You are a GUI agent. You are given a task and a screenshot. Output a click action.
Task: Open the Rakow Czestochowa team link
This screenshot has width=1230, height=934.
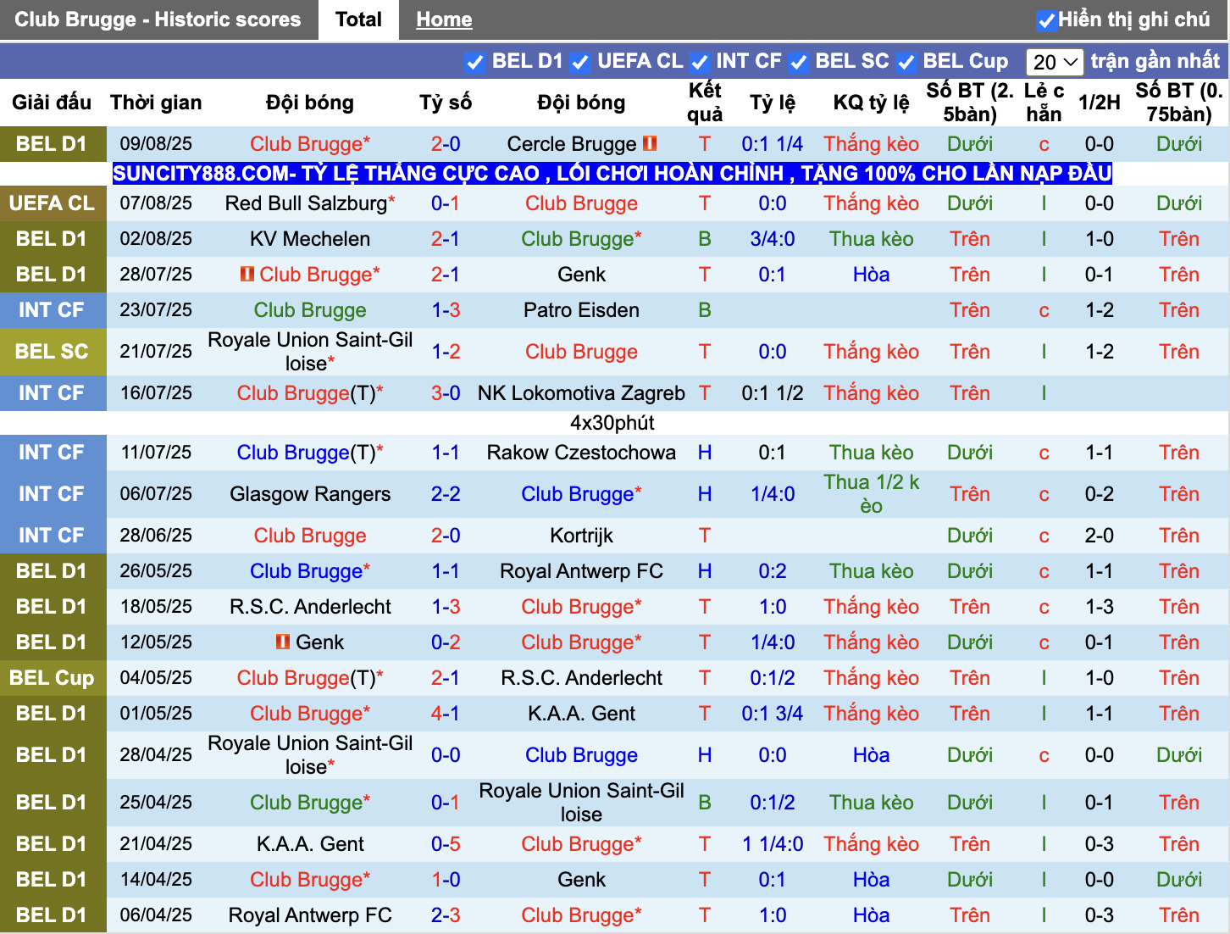point(581,453)
